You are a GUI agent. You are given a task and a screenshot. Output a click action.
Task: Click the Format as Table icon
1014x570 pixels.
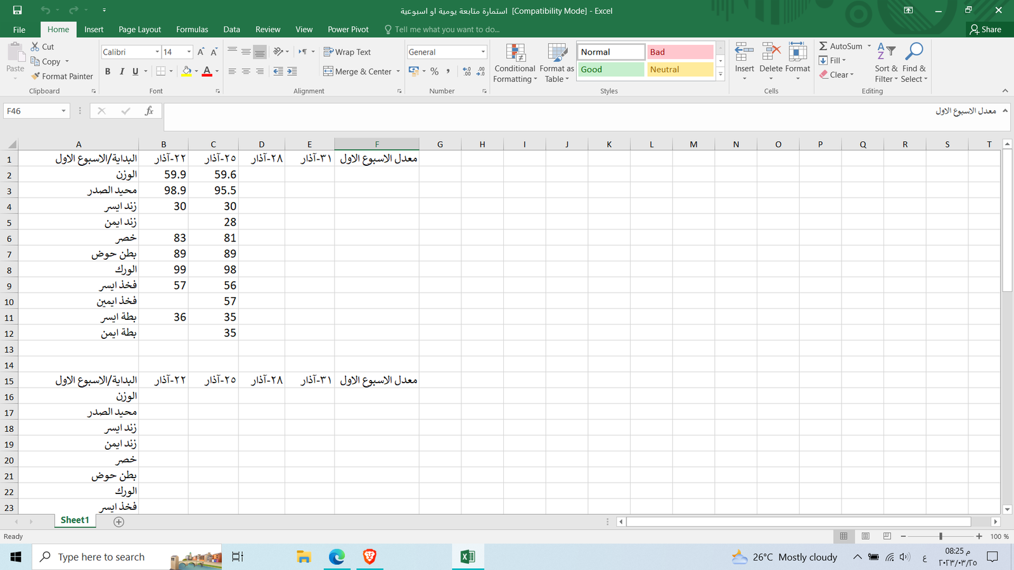point(556,63)
